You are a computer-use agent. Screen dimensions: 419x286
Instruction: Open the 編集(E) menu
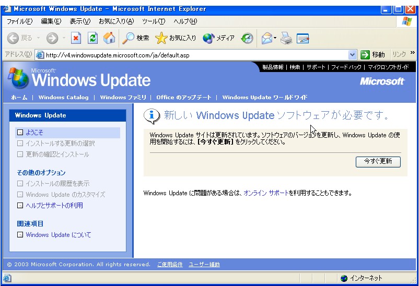(51, 21)
